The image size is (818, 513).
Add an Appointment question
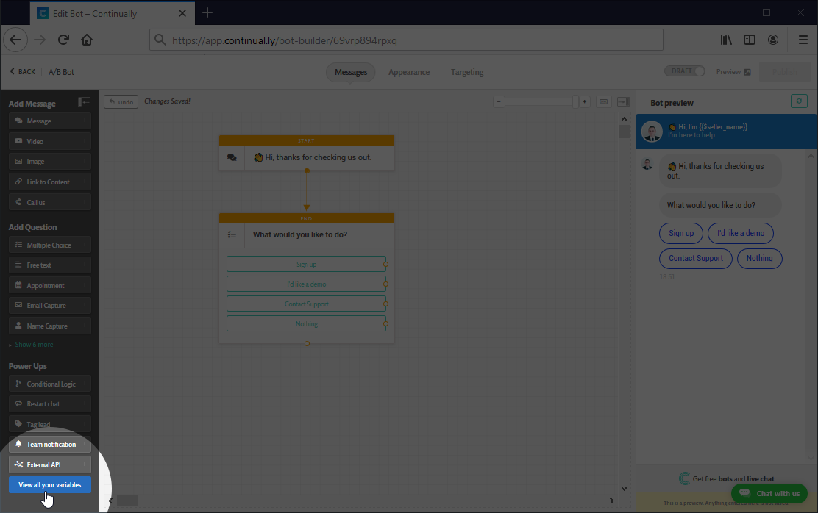coord(49,284)
